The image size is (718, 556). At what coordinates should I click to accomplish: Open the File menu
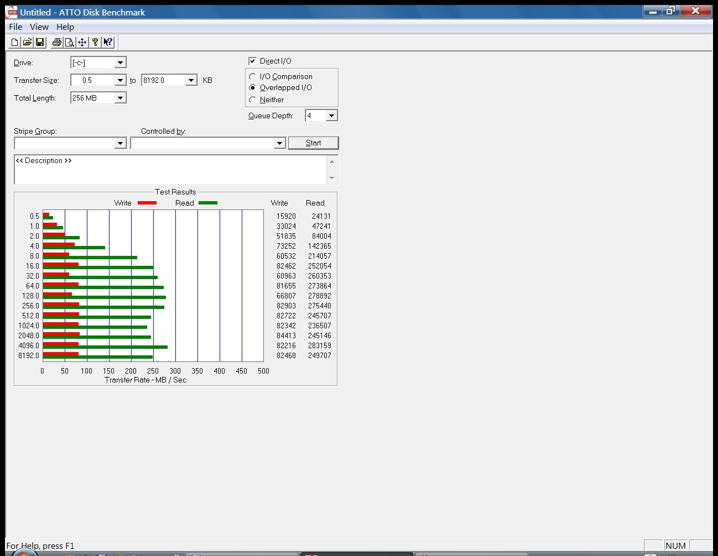15,27
